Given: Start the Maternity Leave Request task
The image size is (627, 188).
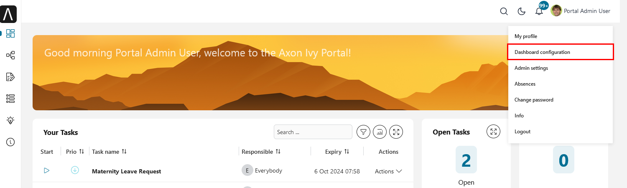Looking at the screenshot, I should point(47,170).
